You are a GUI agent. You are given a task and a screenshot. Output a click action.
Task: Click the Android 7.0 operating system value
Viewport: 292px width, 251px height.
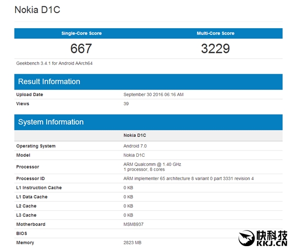[135, 146]
